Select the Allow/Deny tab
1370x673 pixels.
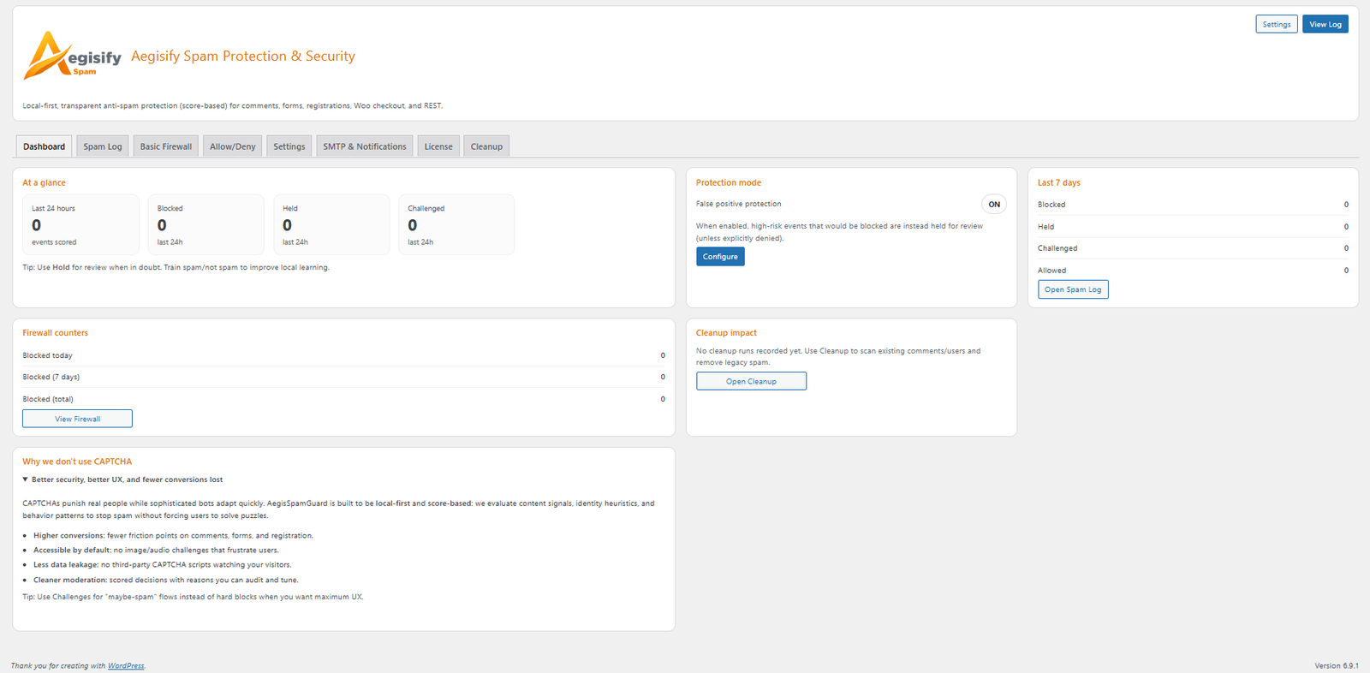click(x=233, y=146)
